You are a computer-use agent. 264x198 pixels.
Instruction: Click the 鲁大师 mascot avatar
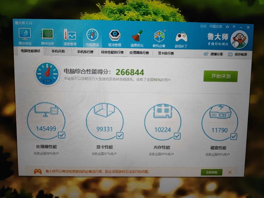(x=239, y=40)
